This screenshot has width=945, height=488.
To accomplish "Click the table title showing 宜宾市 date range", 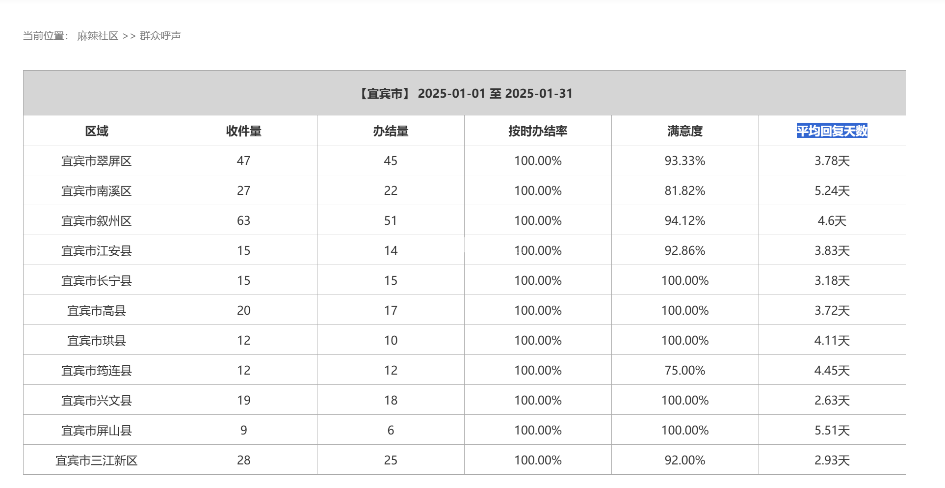I will (x=465, y=93).
